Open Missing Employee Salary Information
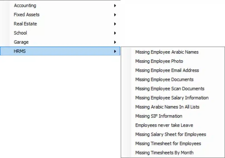This screenshot has width=225, height=158. 173,98
